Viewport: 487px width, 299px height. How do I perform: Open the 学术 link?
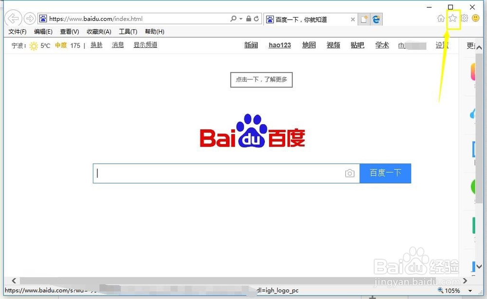382,45
